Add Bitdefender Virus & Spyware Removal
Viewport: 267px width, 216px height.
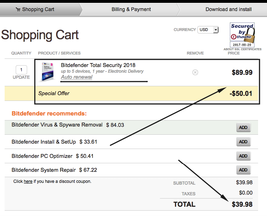243,128
